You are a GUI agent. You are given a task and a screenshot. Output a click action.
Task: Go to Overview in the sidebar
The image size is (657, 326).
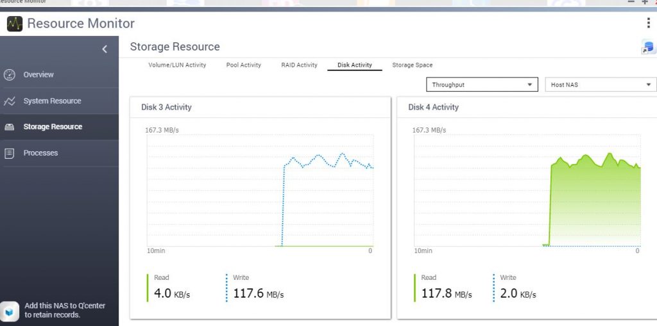pos(38,75)
